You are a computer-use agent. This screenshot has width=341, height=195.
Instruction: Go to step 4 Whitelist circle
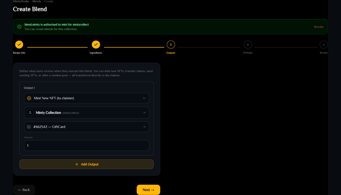pos(248,45)
